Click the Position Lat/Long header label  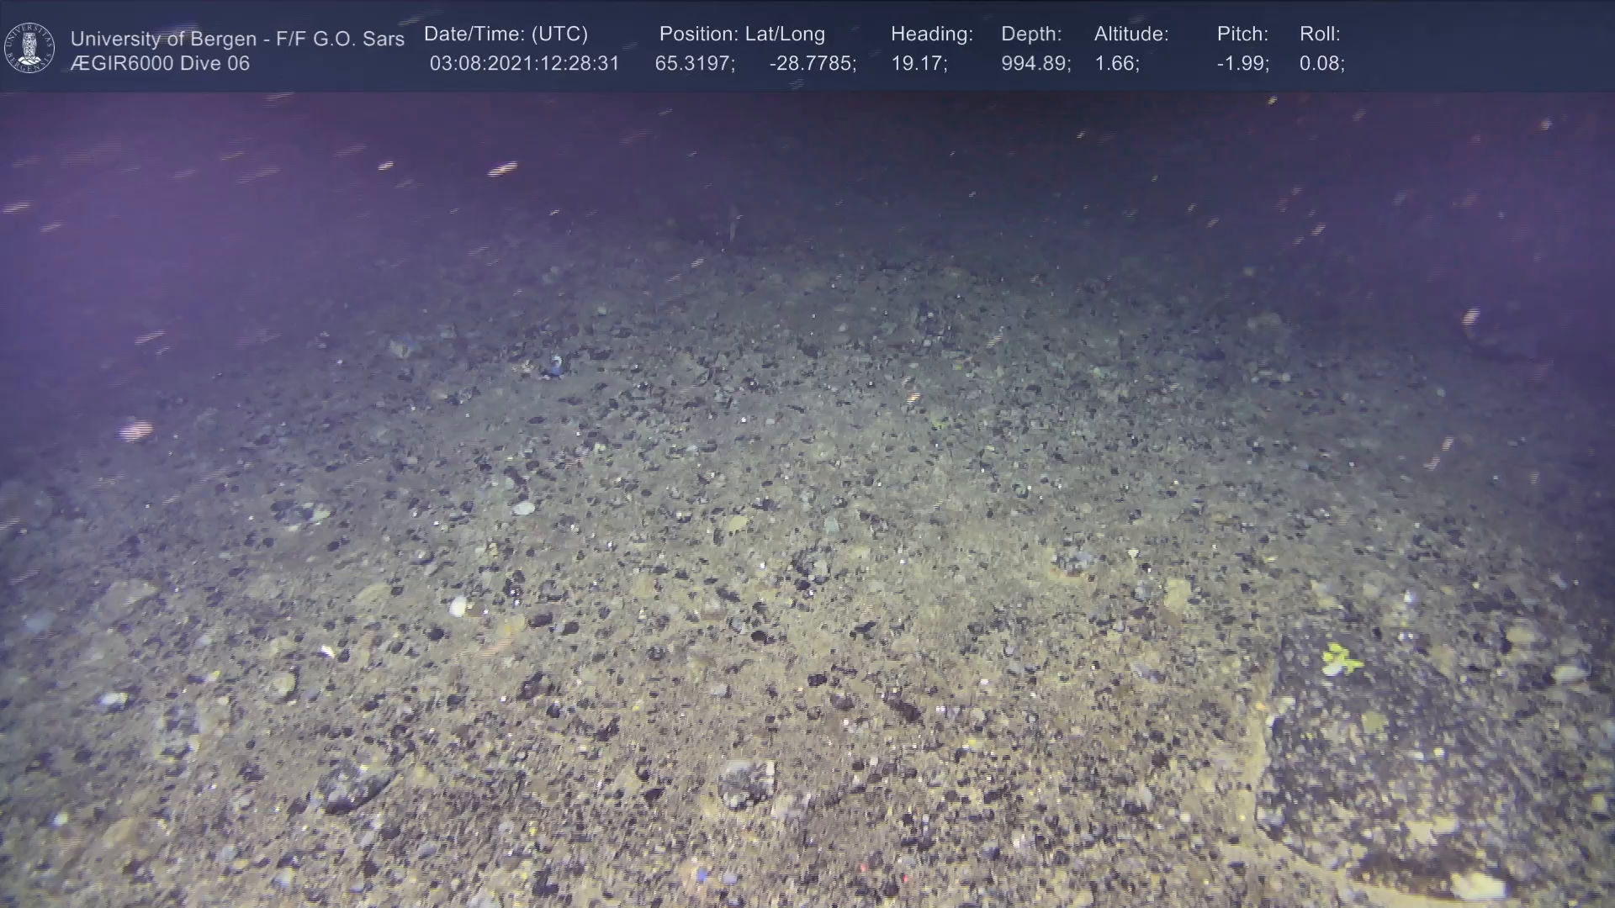(742, 34)
